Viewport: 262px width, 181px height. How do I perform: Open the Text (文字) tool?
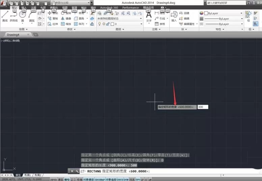pos(149,17)
